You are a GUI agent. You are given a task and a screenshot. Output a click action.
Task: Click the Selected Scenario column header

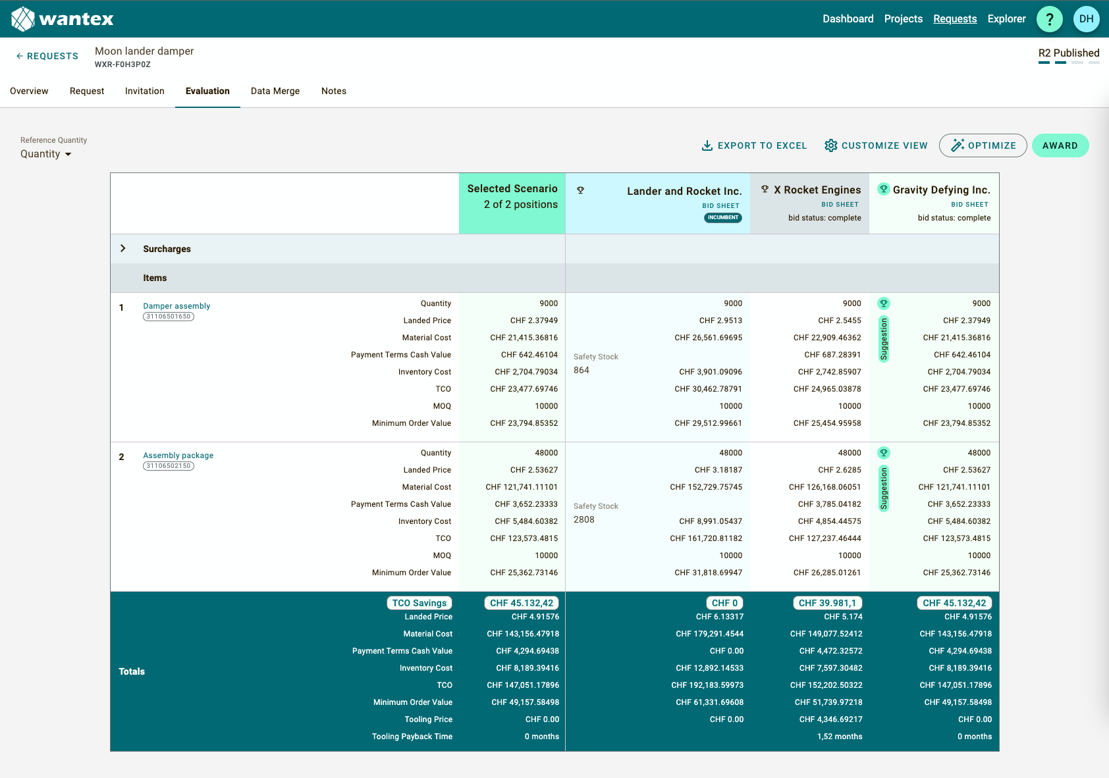click(x=512, y=203)
